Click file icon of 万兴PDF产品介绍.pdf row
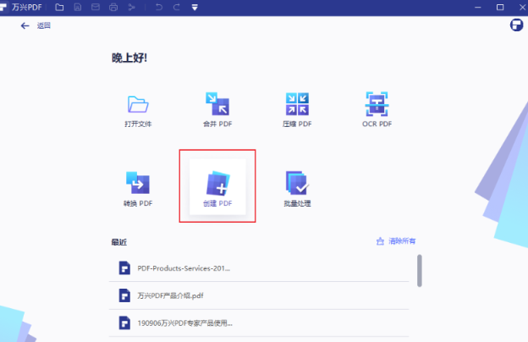Screen dimensions: 528x342 [124, 295]
